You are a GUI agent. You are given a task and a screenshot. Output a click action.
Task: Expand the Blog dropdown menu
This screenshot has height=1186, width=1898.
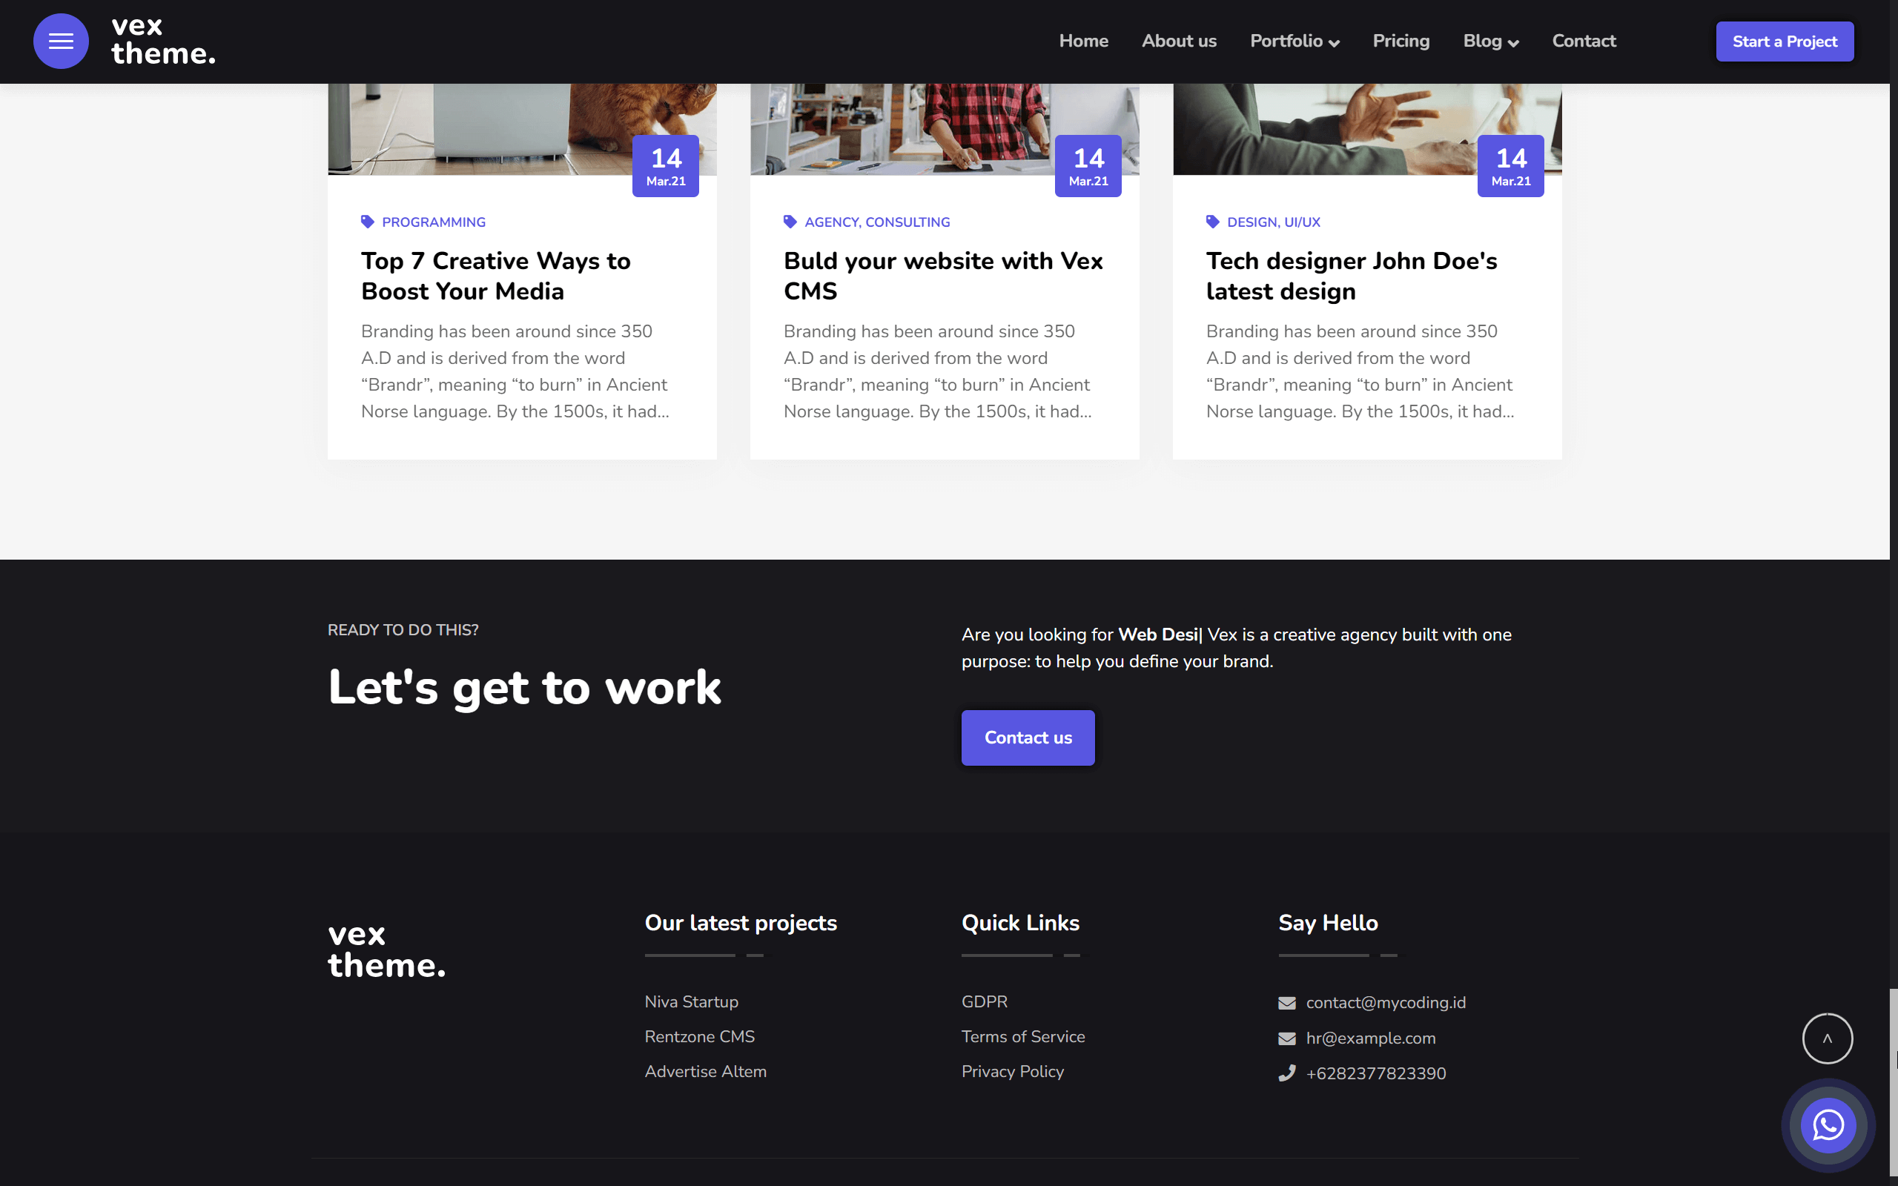click(x=1490, y=41)
